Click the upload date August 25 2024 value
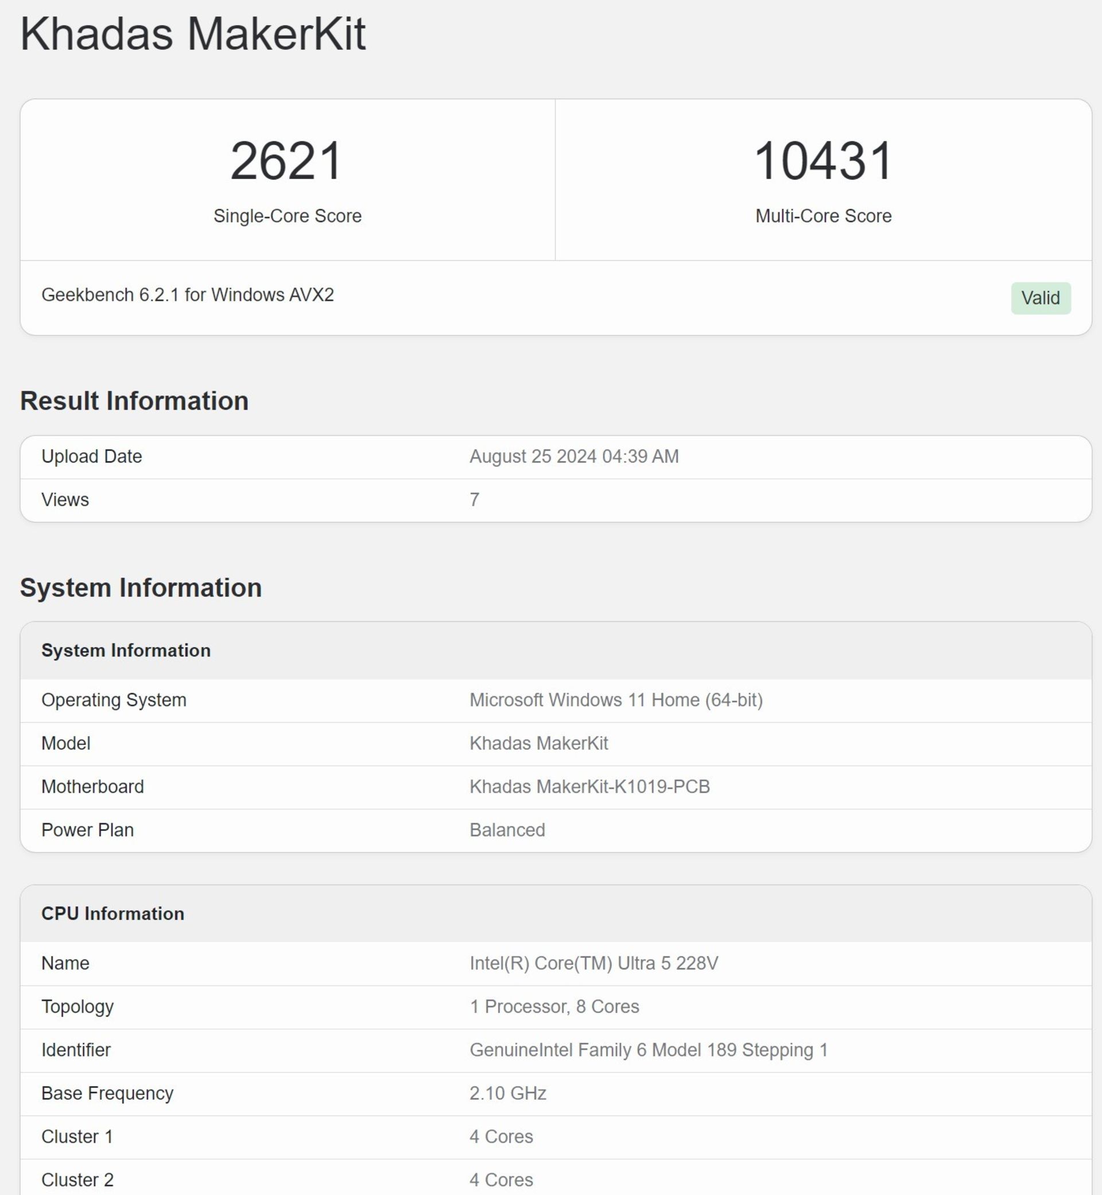The height and width of the screenshot is (1195, 1102). (x=573, y=456)
